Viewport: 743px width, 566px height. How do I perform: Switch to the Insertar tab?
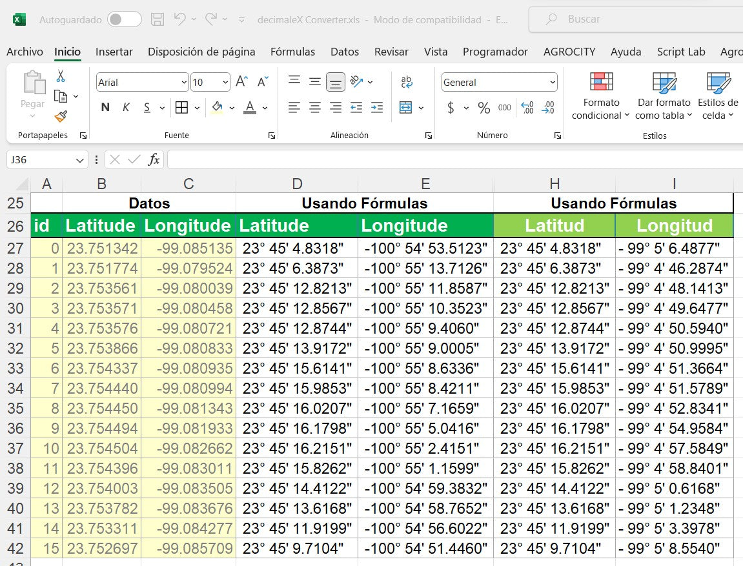(114, 52)
